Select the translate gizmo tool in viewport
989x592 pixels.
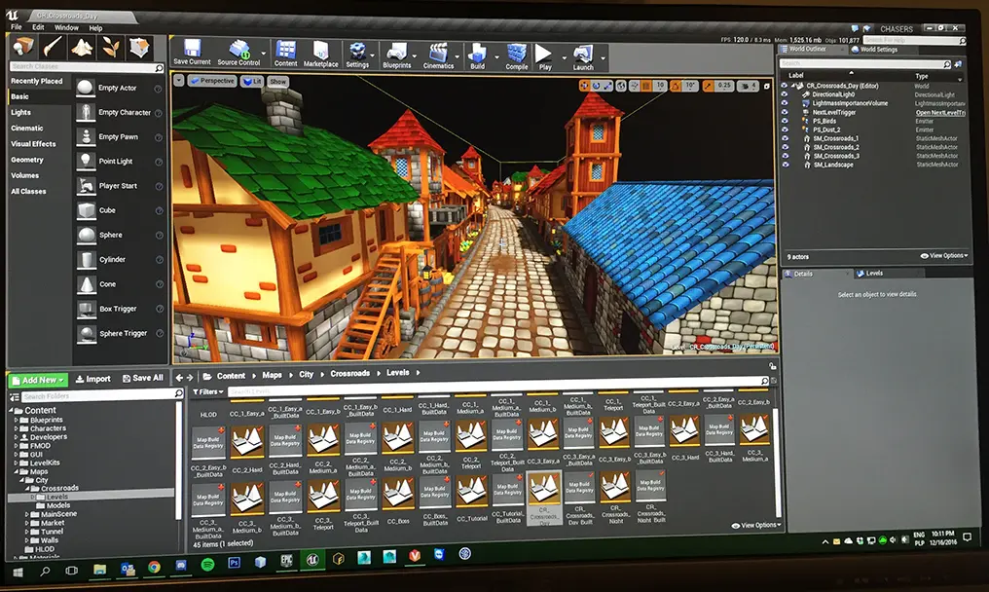[x=585, y=86]
